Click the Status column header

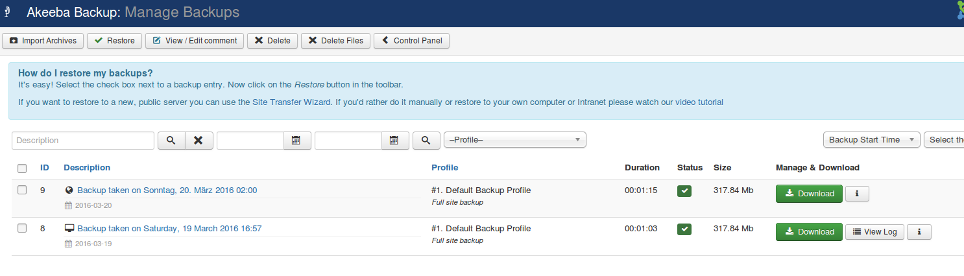(690, 168)
